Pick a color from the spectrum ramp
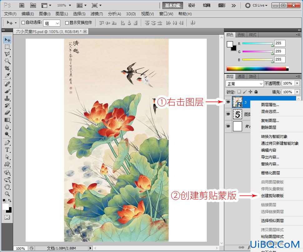This screenshot has height=252, width=303. (x=258, y=69)
